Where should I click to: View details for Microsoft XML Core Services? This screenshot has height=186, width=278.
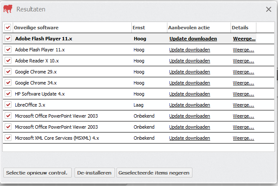click(243, 138)
